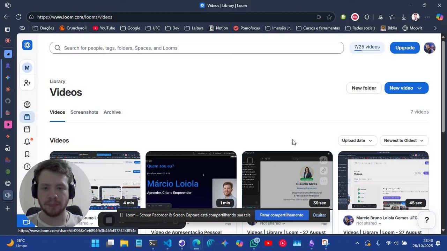Viewport: 447px width, 251px height.
Task: Open the Loom account avatar menu
Action: coord(430,48)
